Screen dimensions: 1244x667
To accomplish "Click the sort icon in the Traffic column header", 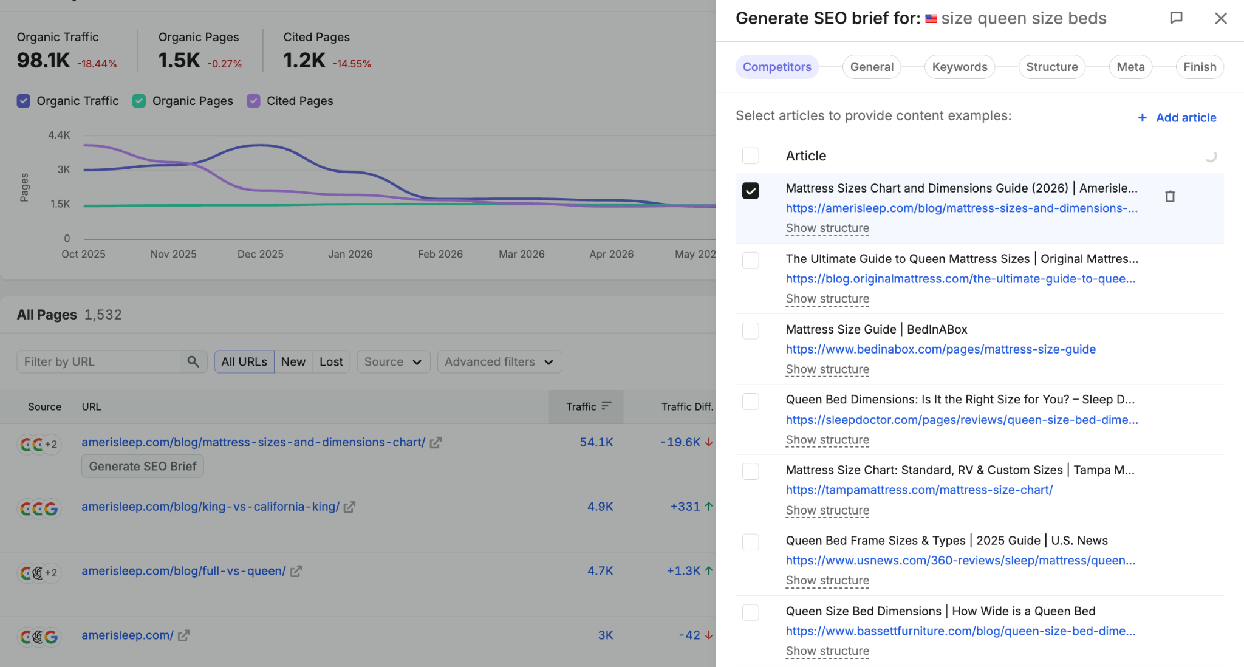I will tap(606, 406).
